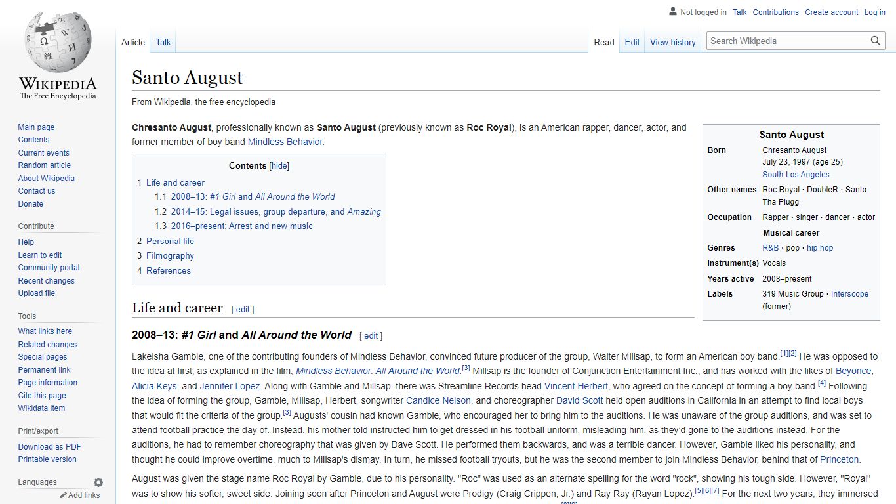Open Beyonce link

(x=853, y=371)
